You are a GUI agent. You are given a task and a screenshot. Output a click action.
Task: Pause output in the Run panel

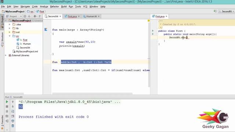click(x=7, y=111)
